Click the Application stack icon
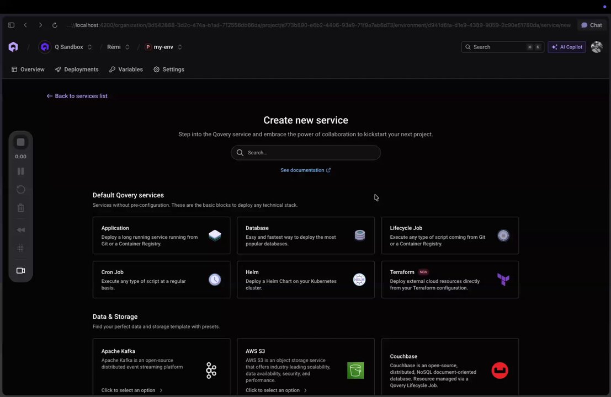This screenshot has height=397, width=611. click(x=215, y=235)
